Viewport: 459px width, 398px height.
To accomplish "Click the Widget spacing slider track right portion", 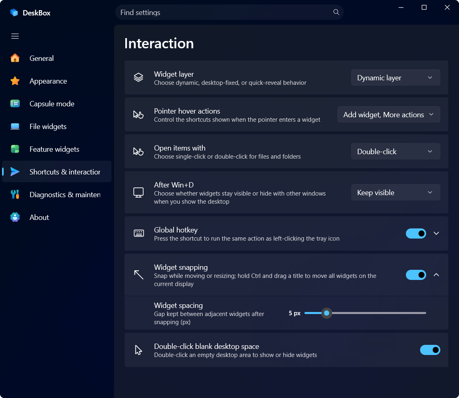I will click(379, 313).
